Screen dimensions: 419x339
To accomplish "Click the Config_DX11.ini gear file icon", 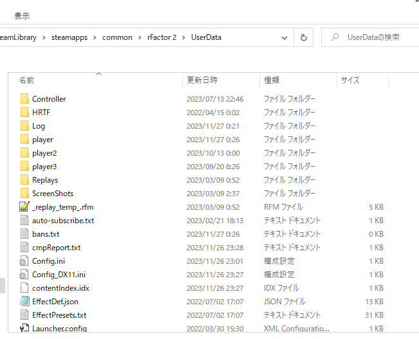I will click(24, 275).
